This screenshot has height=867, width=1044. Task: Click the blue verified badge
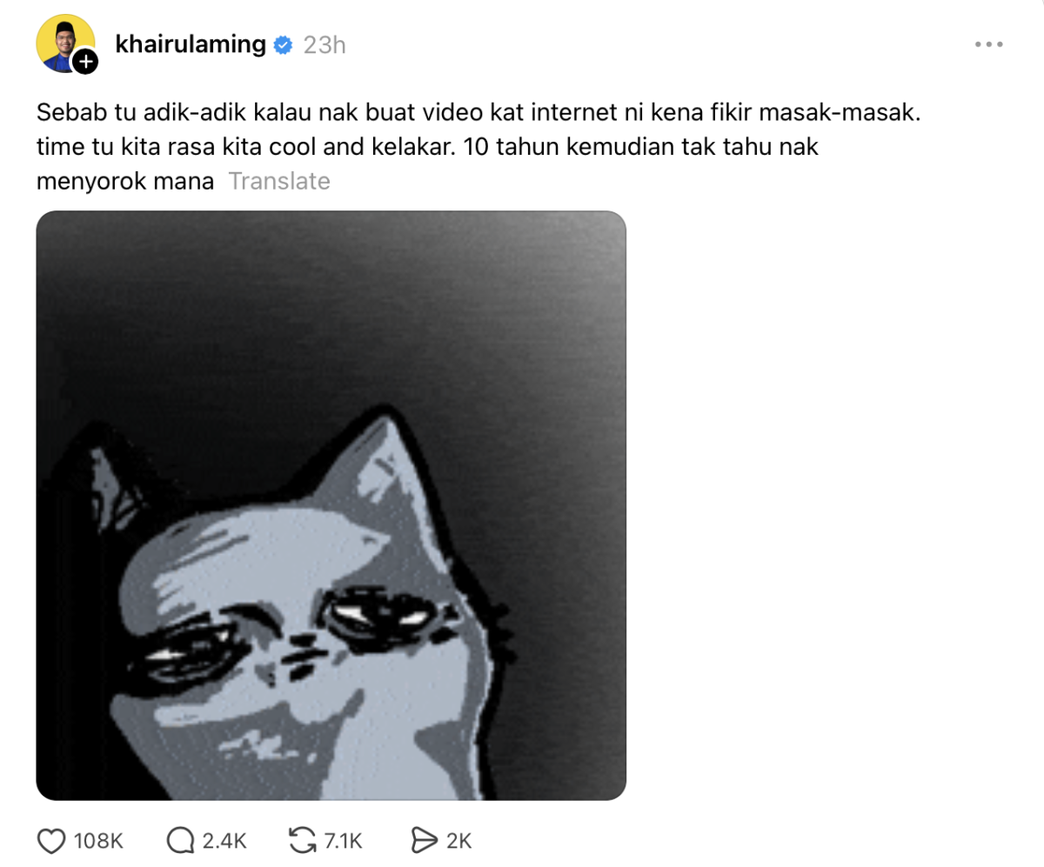pyautogui.click(x=283, y=45)
